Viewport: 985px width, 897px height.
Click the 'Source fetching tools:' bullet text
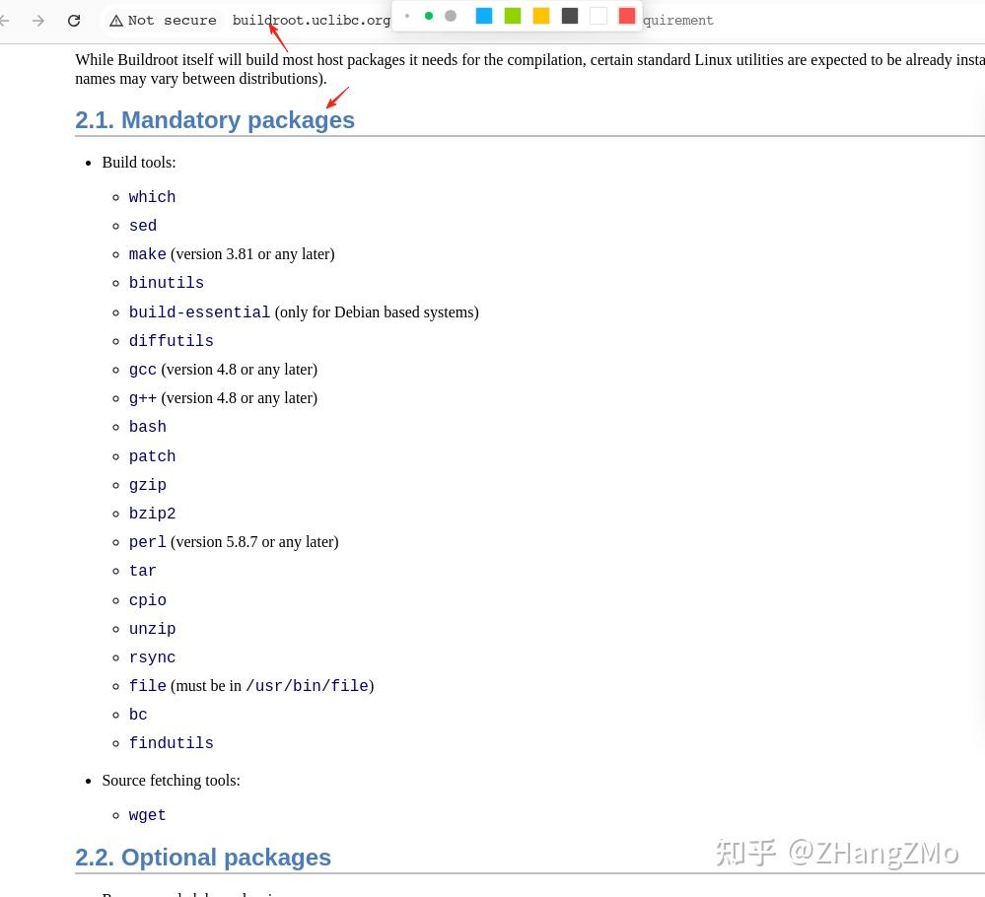(x=171, y=781)
